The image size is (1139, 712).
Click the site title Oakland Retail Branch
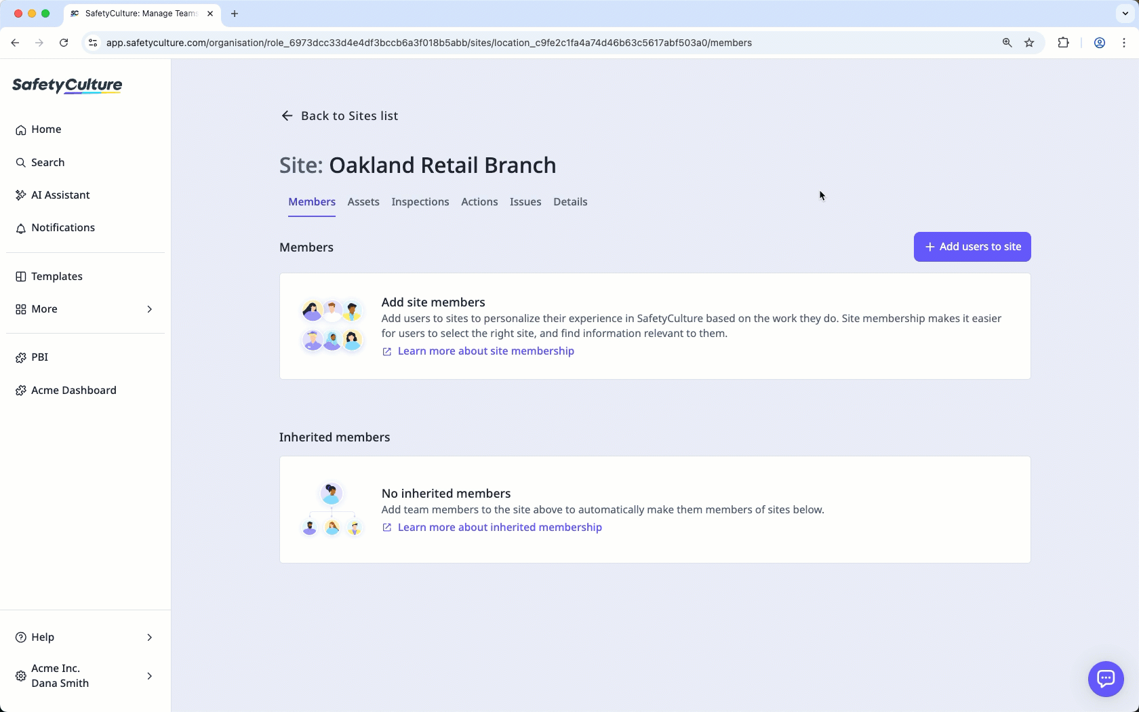(x=443, y=165)
